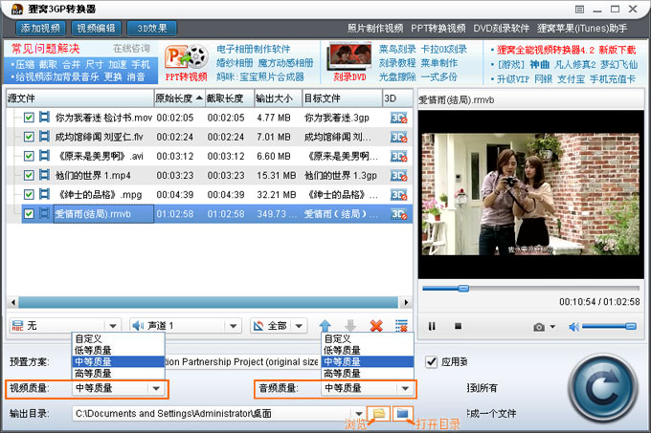This screenshot has width=651, height=433.
Task: Pause the video preview
Action: coord(432,327)
